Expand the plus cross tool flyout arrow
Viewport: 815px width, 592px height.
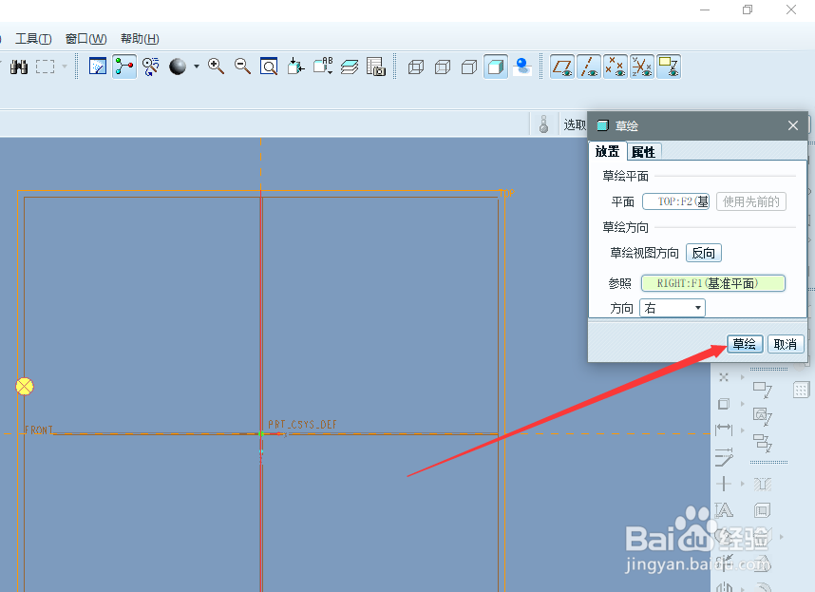(x=743, y=484)
